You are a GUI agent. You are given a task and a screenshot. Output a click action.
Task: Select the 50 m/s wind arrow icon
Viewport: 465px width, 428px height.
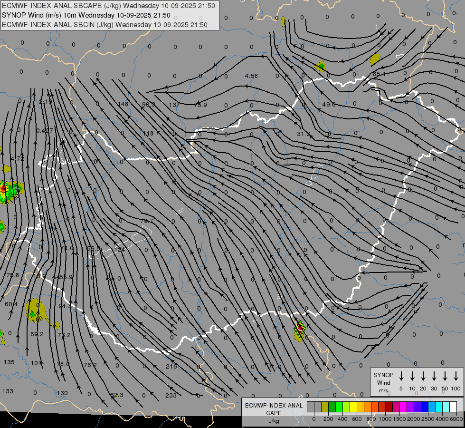445,376
